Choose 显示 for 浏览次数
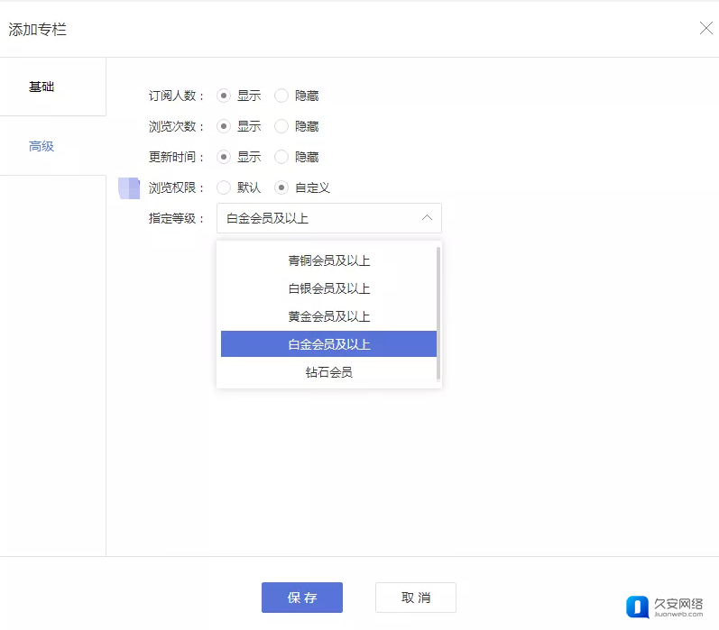This screenshot has height=630, width=719. [x=225, y=126]
